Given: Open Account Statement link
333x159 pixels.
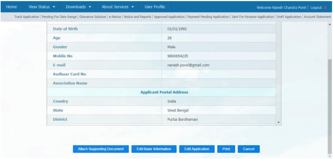Looking at the screenshot, I should pyautogui.click(x=317, y=17).
